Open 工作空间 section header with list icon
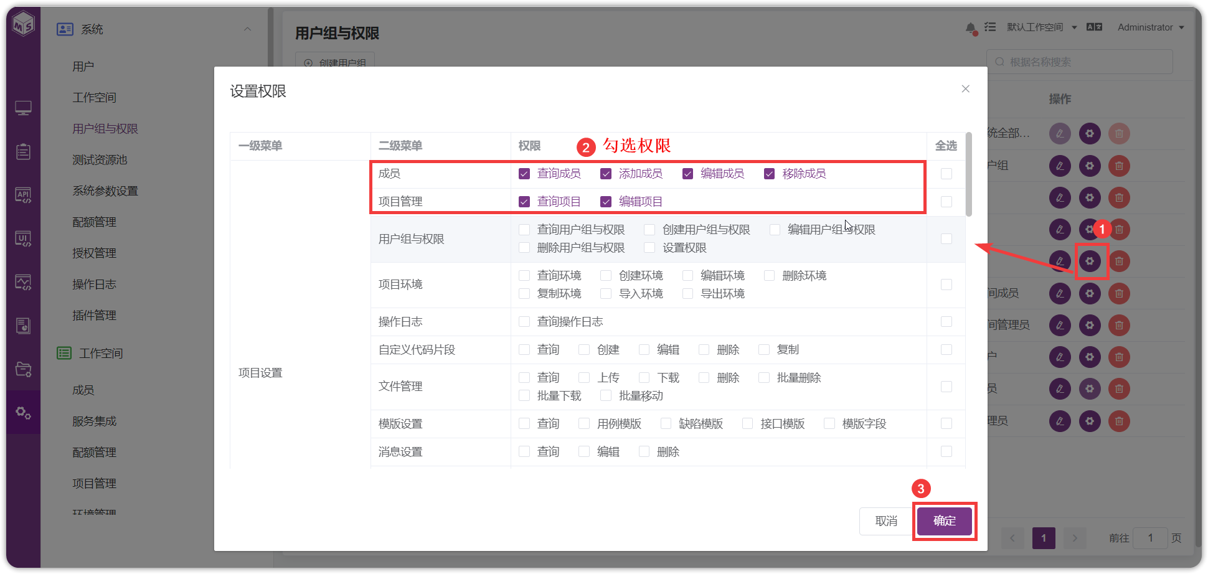The height and width of the screenshot is (574, 1208). [x=90, y=354]
